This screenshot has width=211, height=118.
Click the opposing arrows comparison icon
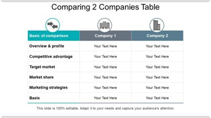coord(53,25)
